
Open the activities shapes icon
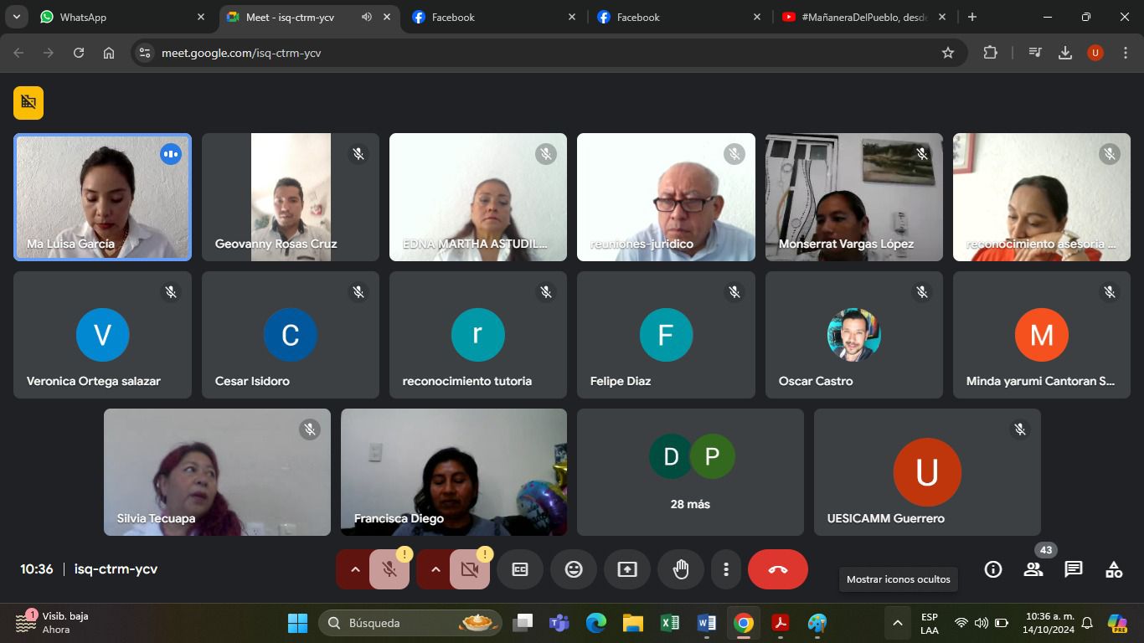[1113, 569]
